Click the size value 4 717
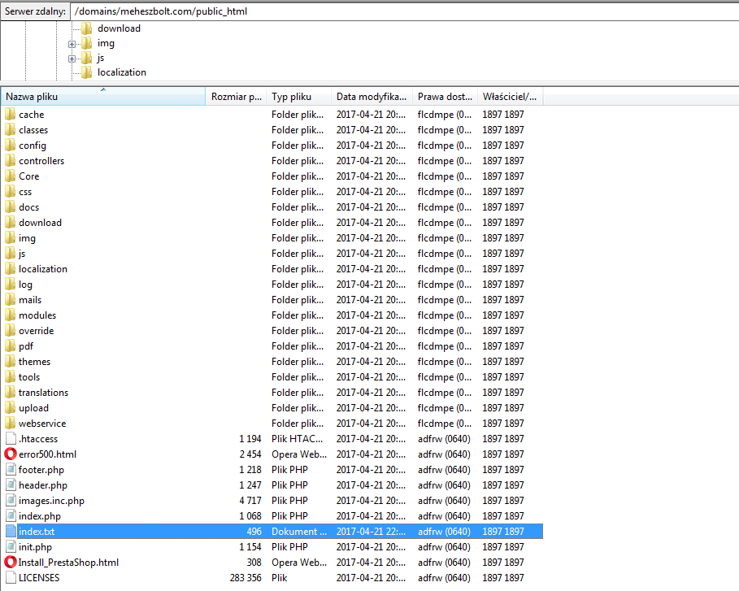739x591 pixels. [250, 501]
